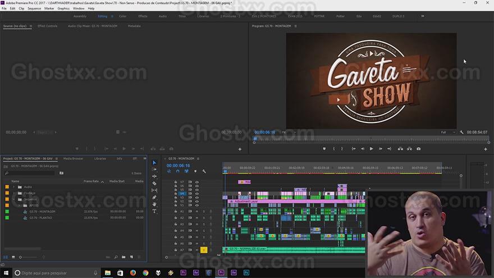Screen dimensions: 494x278
Task: Expand the Audio bin
Action: tap(13, 187)
